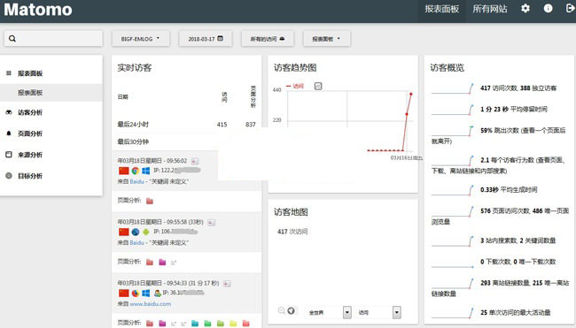
Task: Select 所有网站 tab in top navigation
Action: (x=490, y=9)
